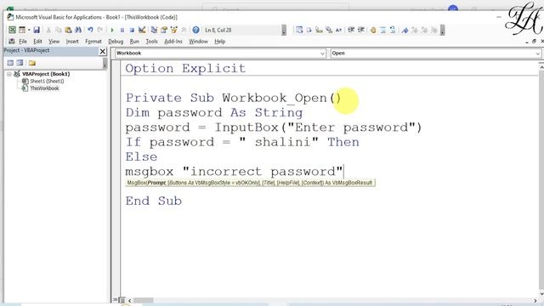
Task: Click the Copy icon in the toolbar
Action: 59,31
